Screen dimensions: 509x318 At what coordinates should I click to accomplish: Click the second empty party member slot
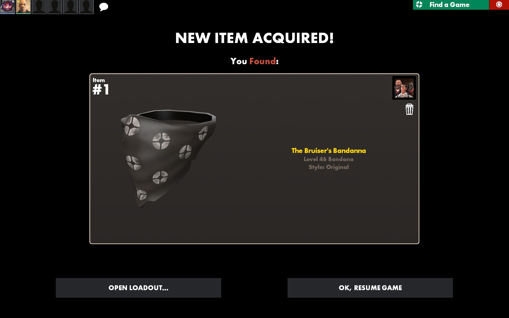tap(55, 7)
